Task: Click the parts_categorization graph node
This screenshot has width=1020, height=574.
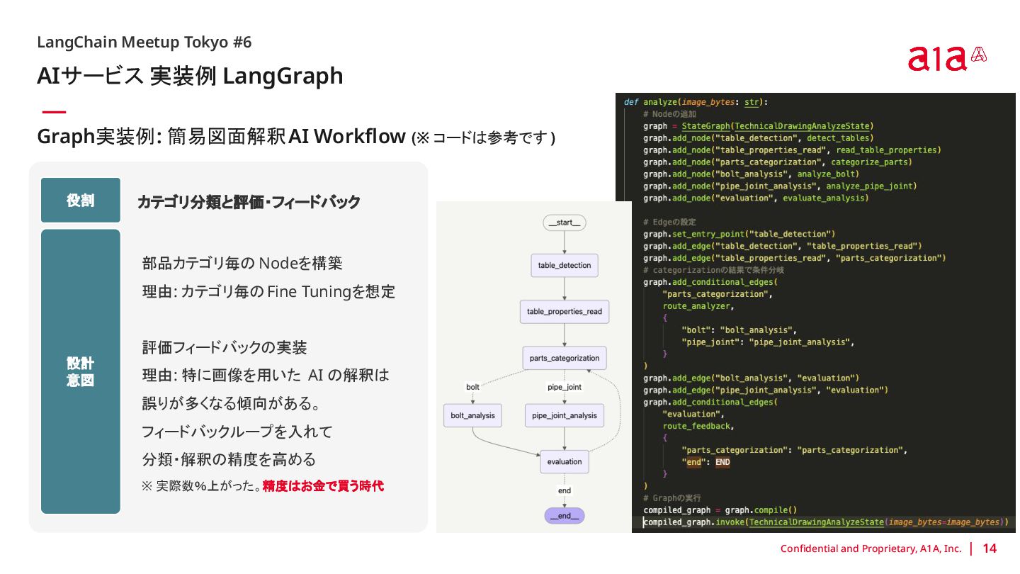Action: tap(565, 358)
